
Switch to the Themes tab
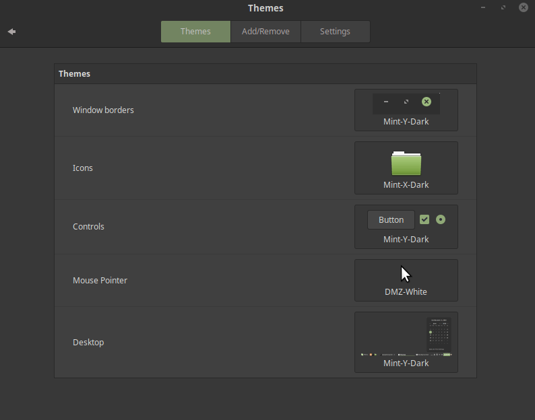(195, 32)
